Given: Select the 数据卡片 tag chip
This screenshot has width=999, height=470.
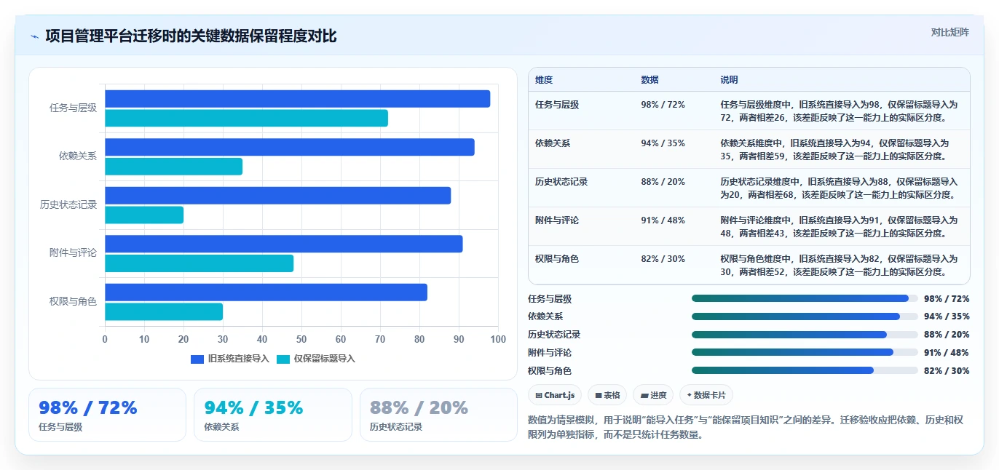Looking at the screenshot, I should tap(706, 395).
